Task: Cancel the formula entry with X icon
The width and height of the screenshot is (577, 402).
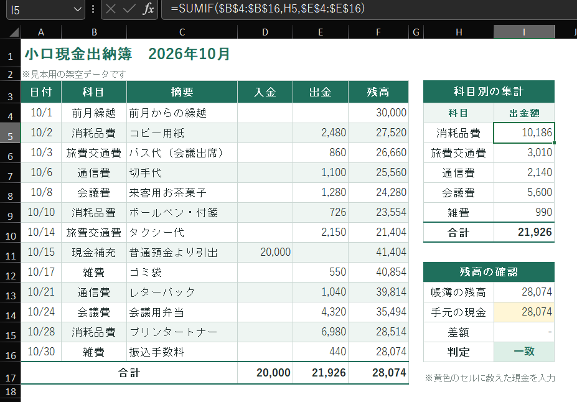Action: pyautogui.click(x=111, y=9)
